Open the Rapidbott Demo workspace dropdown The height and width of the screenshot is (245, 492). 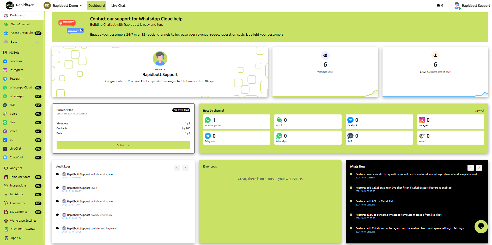63,5
